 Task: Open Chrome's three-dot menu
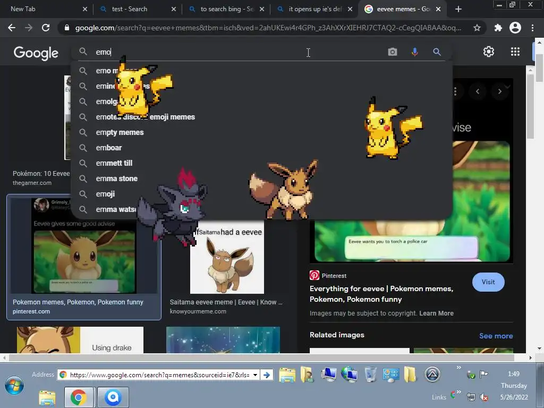coord(532,28)
